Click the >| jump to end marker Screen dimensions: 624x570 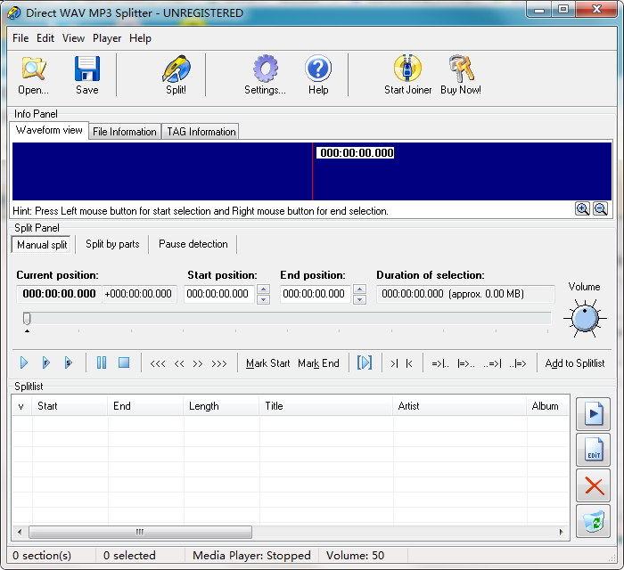coord(394,363)
